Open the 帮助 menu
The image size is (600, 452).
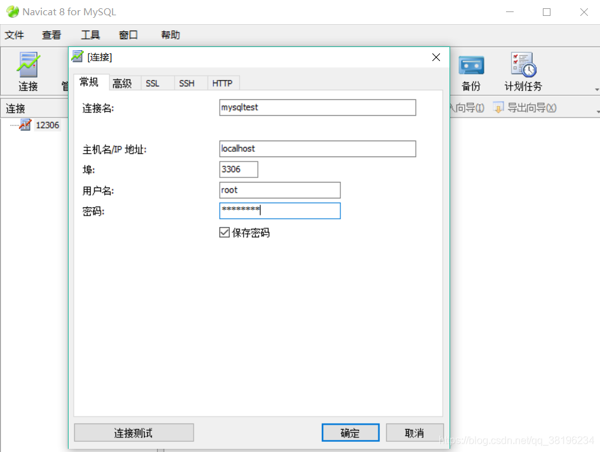click(x=170, y=35)
